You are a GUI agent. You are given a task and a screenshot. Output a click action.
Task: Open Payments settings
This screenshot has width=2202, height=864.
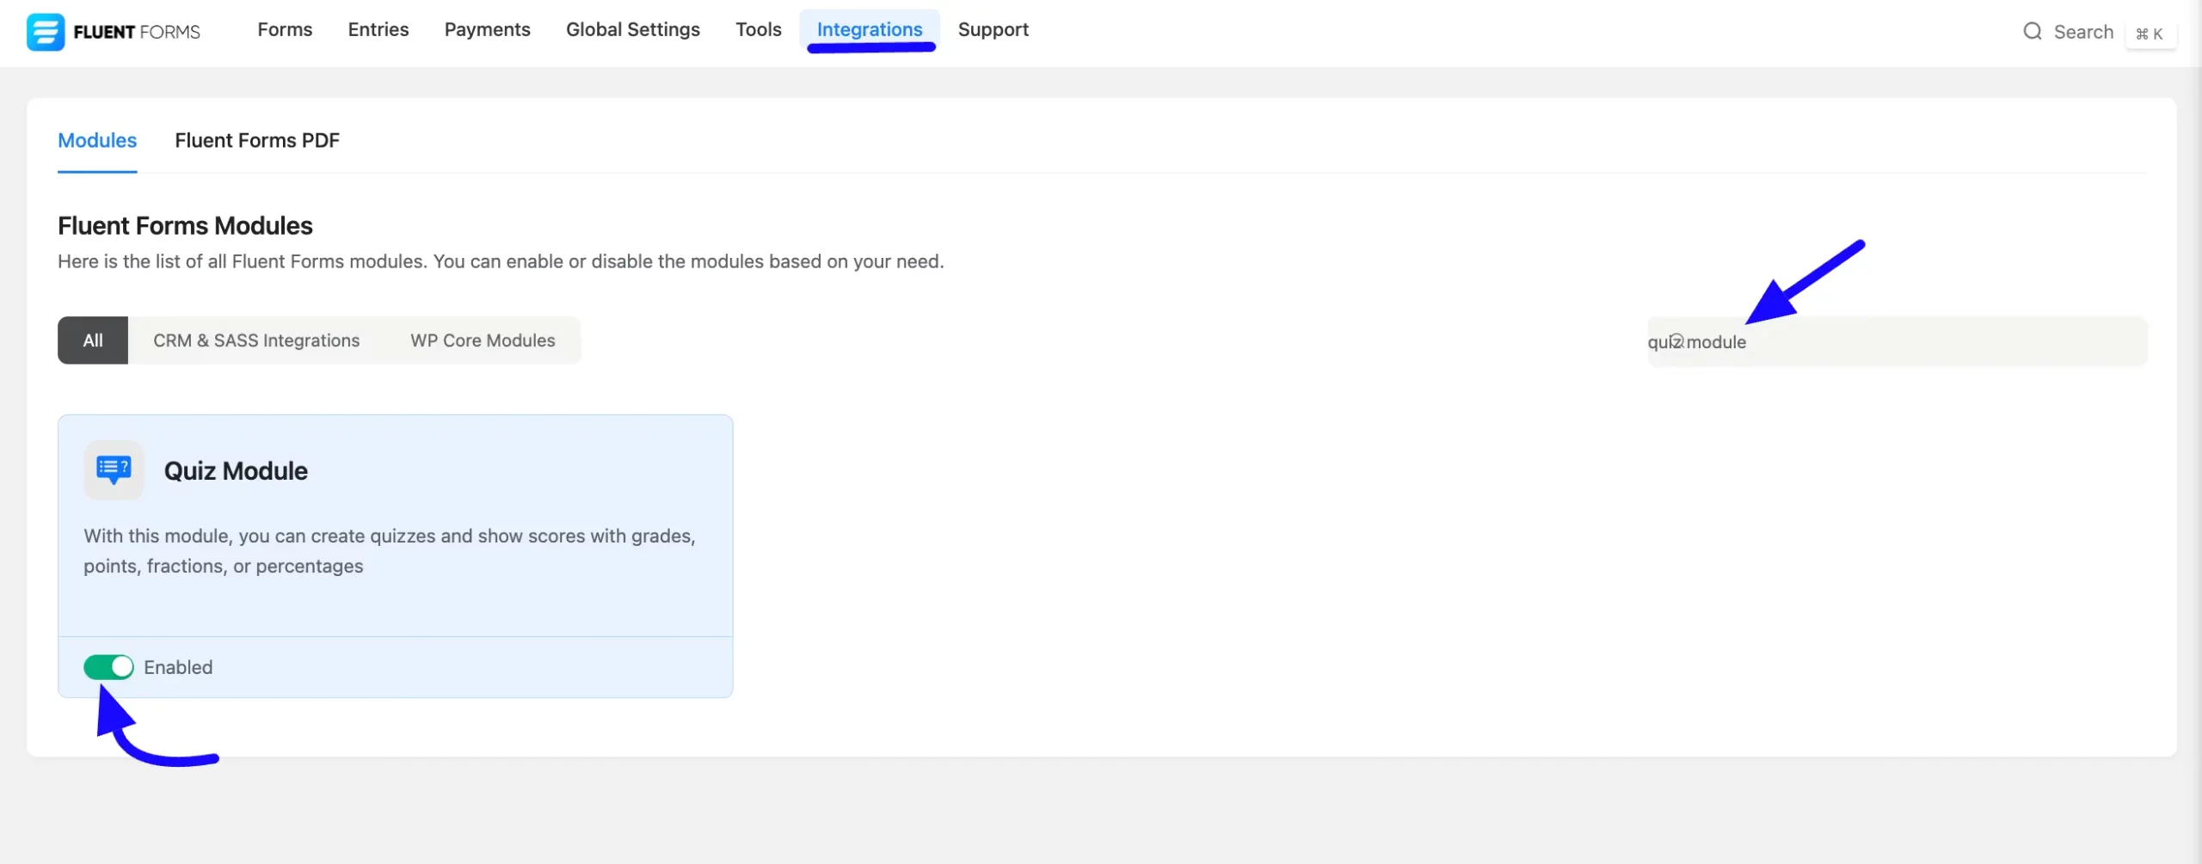click(x=487, y=29)
